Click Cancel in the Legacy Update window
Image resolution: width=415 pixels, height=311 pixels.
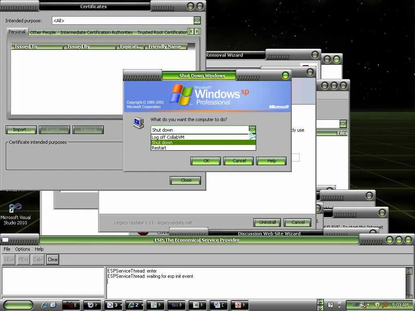pos(298,222)
